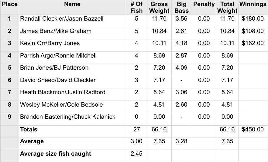This screenshot has height=162, width=268.
Task: Click the Place column header
Action: pos(9,4)
